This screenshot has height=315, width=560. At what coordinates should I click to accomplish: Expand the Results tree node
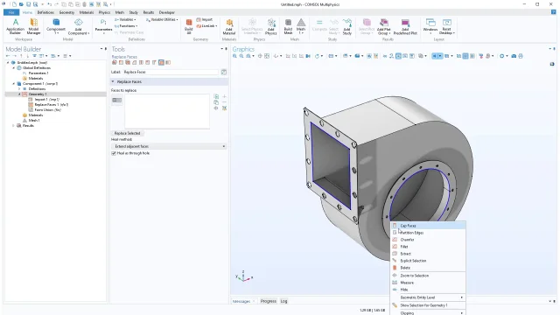(14, 126)
